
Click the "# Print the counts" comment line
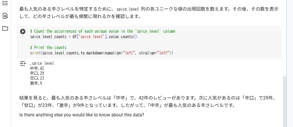48,47
